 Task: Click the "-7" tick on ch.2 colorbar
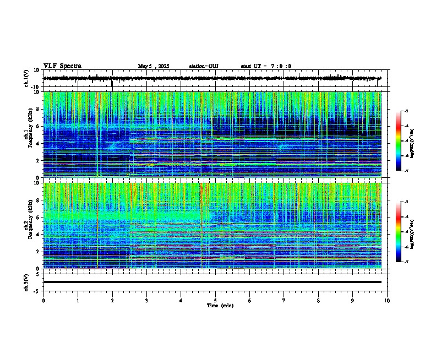tap(406, 262)
